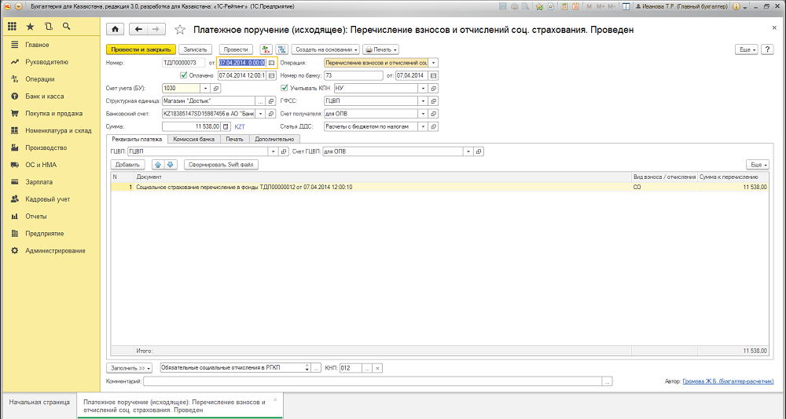Image resolution: width=786 pixels, height=419 pixels.
Task: Expand ГЦВП dropdown in Реквизиты платежа
Action: (274, 151)
